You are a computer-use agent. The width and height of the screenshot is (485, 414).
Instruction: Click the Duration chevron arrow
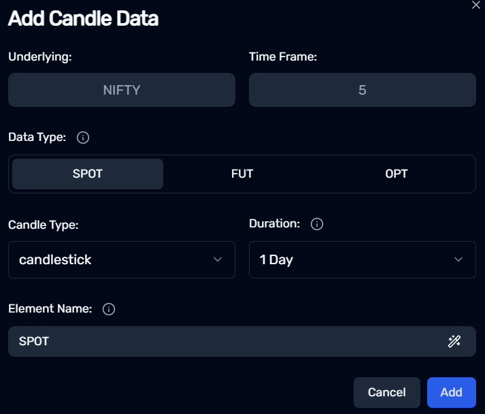pos(458,259)
